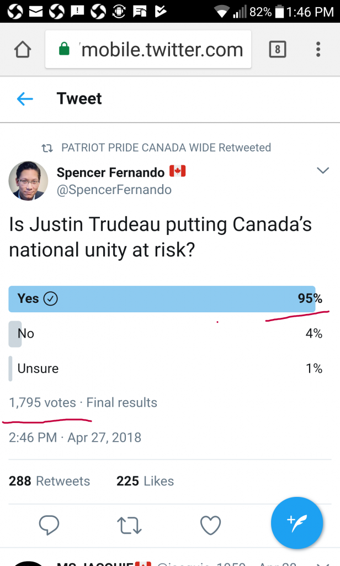Select the Yes poll result bar
This screenshot has height=566, width=340.
point(163,299)
